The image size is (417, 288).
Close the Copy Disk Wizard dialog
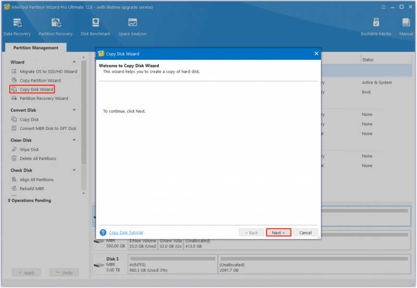click(316, 54)
